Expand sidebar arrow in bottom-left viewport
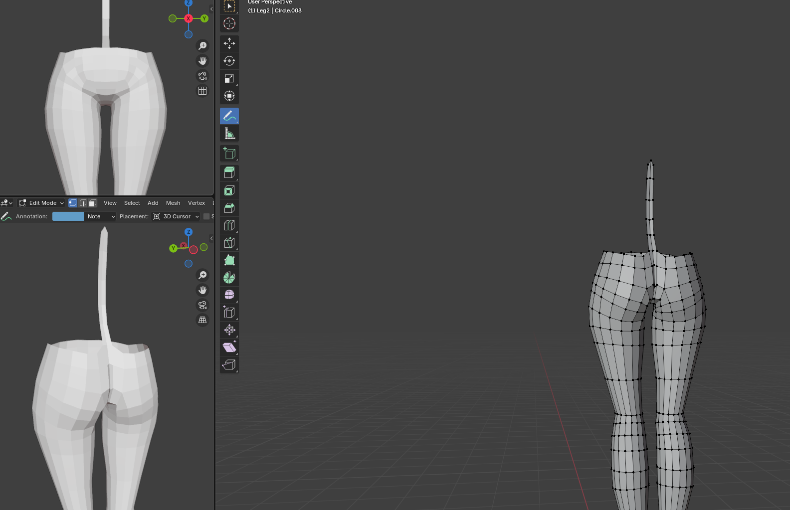Screen dimensions: 790x510 click(211, 238)
